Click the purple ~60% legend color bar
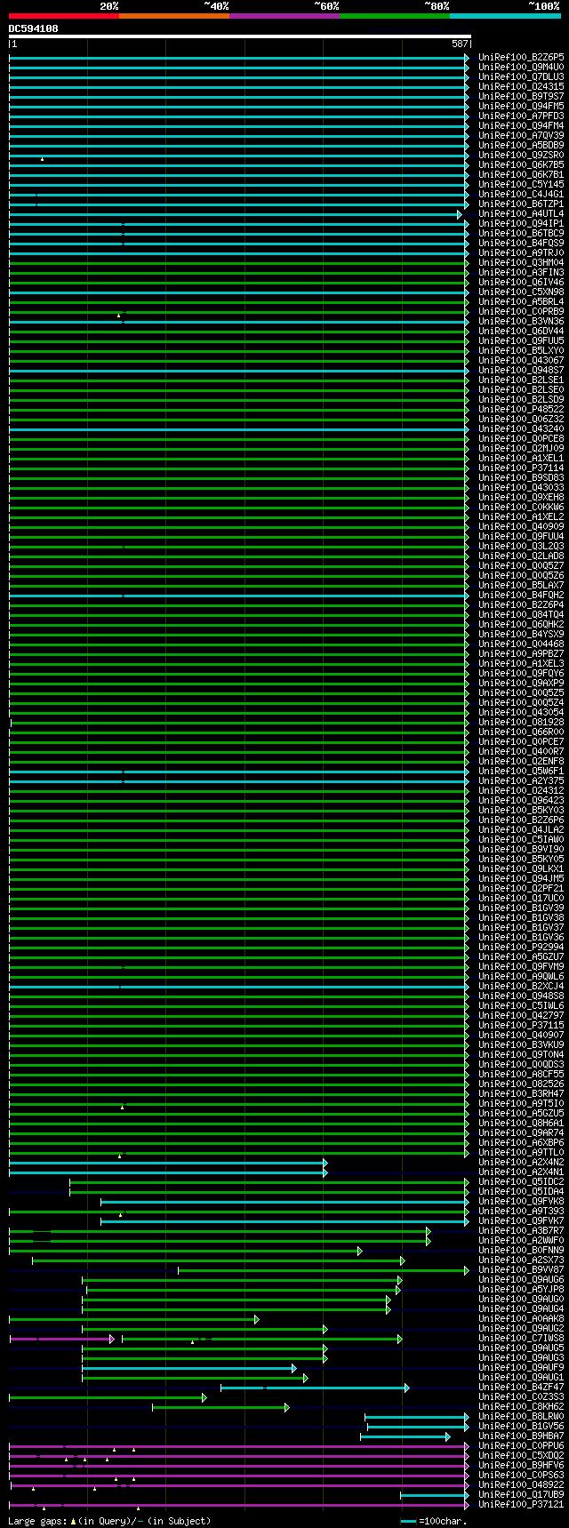 point(284,15)
